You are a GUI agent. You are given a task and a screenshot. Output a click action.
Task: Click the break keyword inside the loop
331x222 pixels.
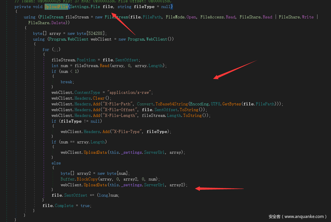pos(66,82)
